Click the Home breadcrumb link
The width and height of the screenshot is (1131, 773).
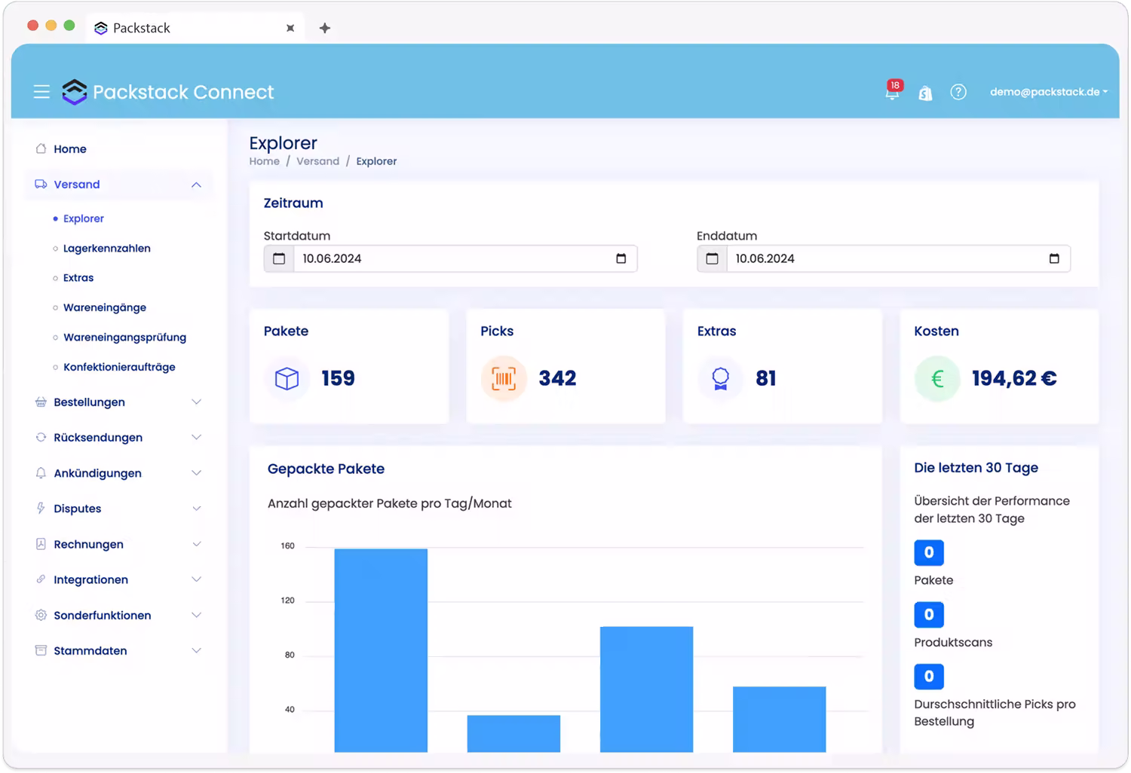pos(264,160)
